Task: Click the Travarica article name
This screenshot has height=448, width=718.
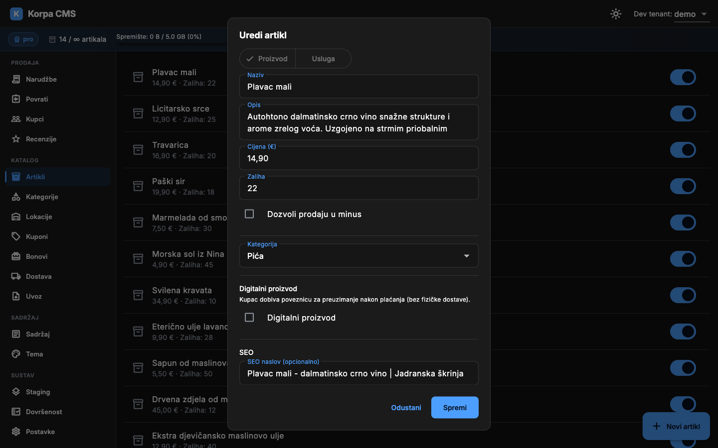Action: pos(170,145)
